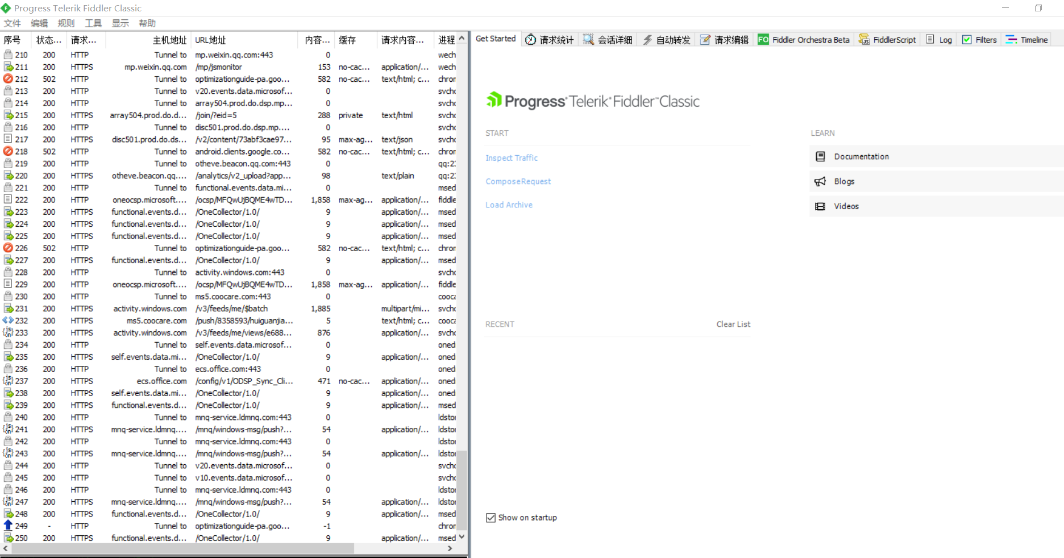
Task: Switch to the Get Started tab
Action: (x=496, y=39)
